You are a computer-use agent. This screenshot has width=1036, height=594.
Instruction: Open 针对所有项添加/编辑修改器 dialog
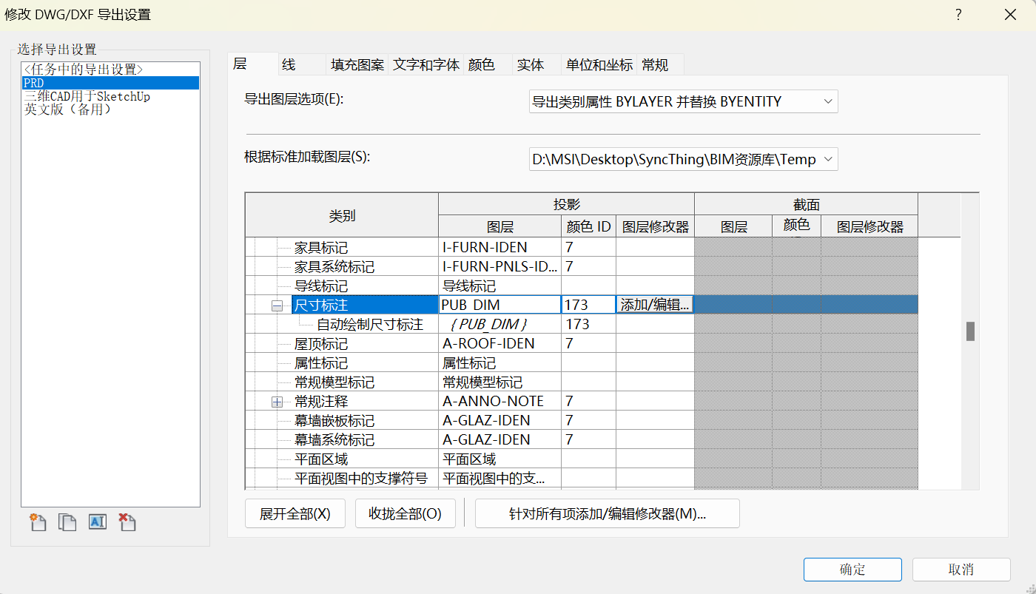click(x=606, y=513)
